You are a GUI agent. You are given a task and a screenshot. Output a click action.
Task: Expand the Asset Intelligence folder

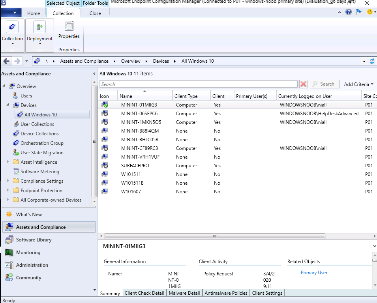8,162
